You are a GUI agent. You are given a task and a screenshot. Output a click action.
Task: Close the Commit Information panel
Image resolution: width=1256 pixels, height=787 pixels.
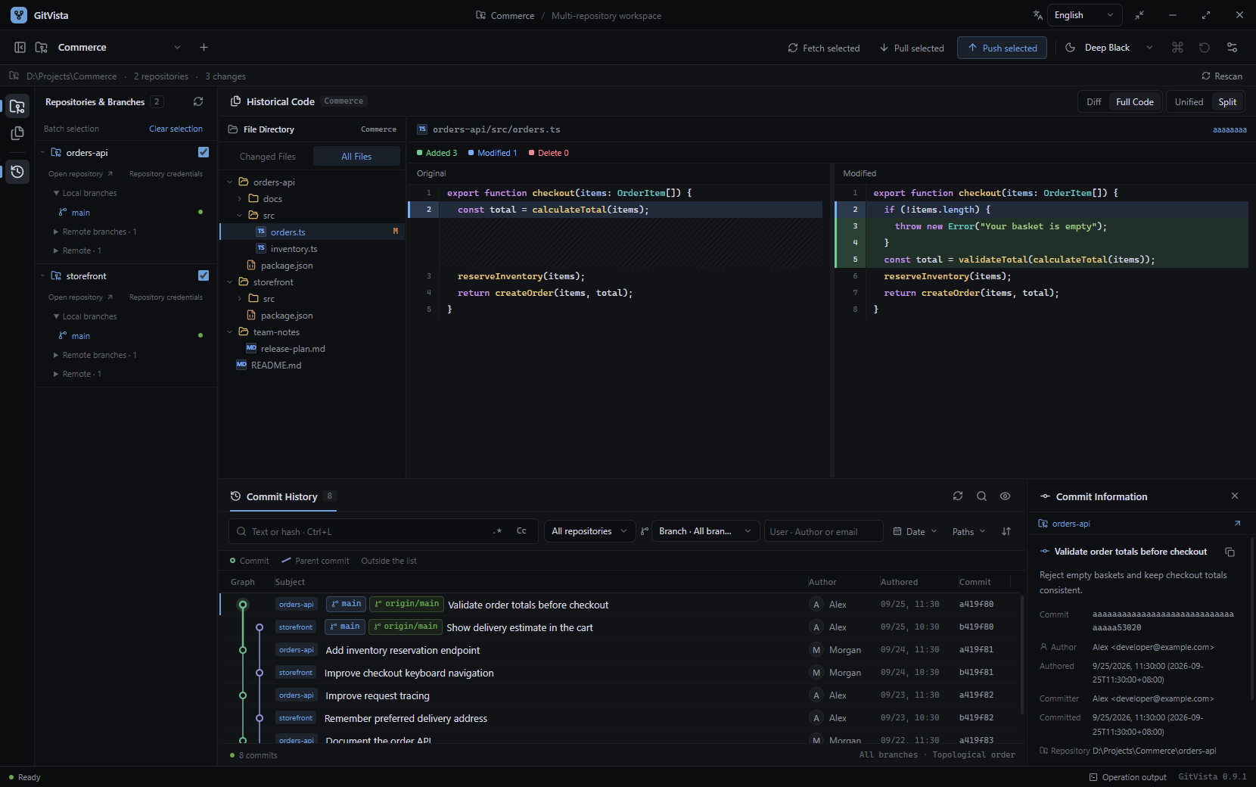point(1235,496)
